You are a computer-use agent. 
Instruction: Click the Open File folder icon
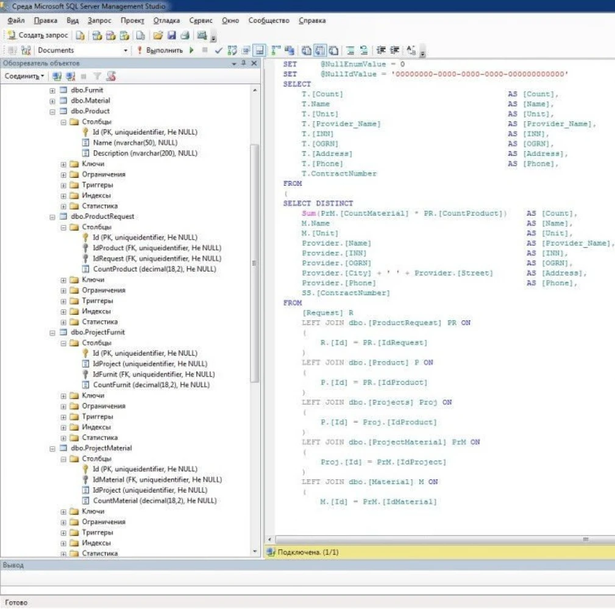(x=158, y=36)
